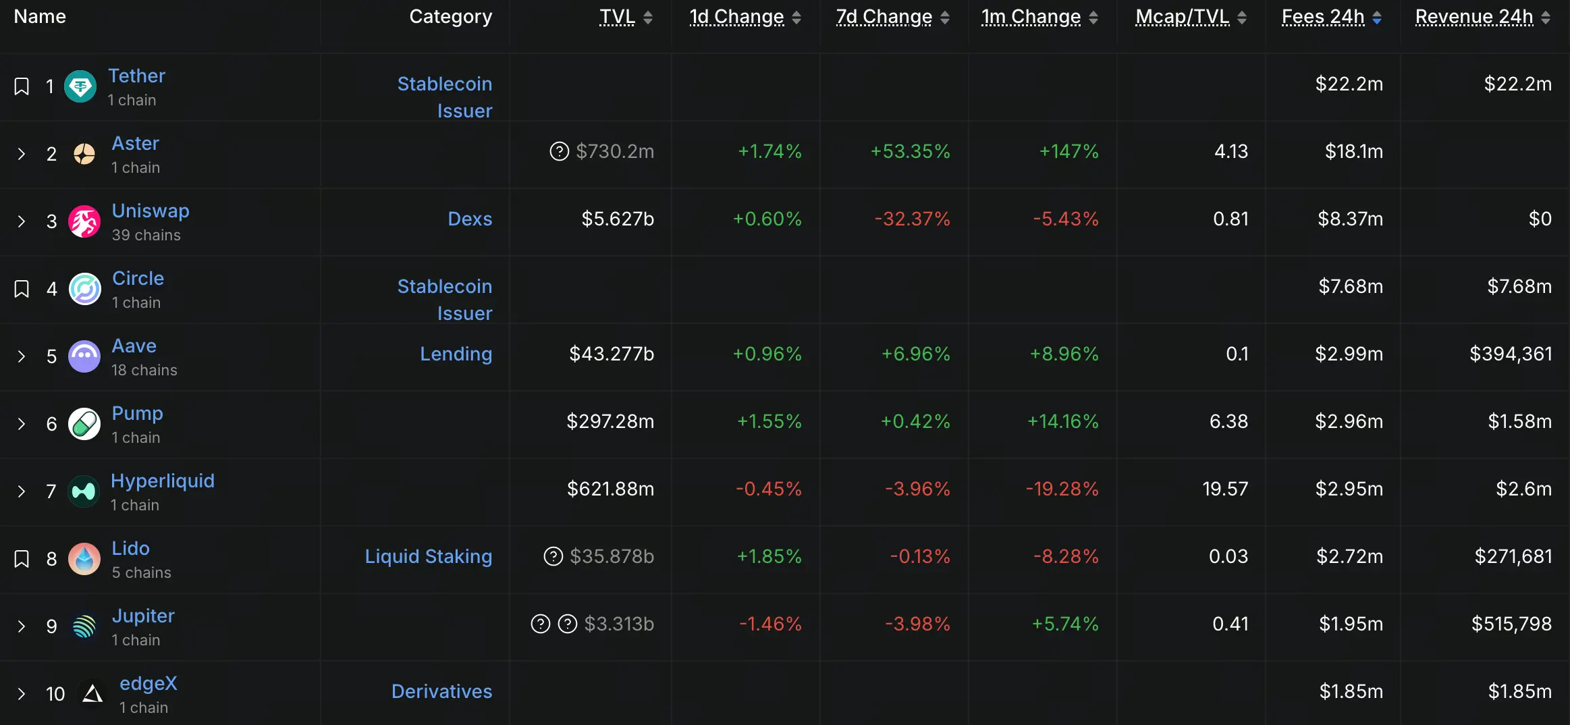The height and width of the screenshot is (725, 1570).
Task: Open Stablecoin Issuer category for Tether
Action: pos(445,97)
